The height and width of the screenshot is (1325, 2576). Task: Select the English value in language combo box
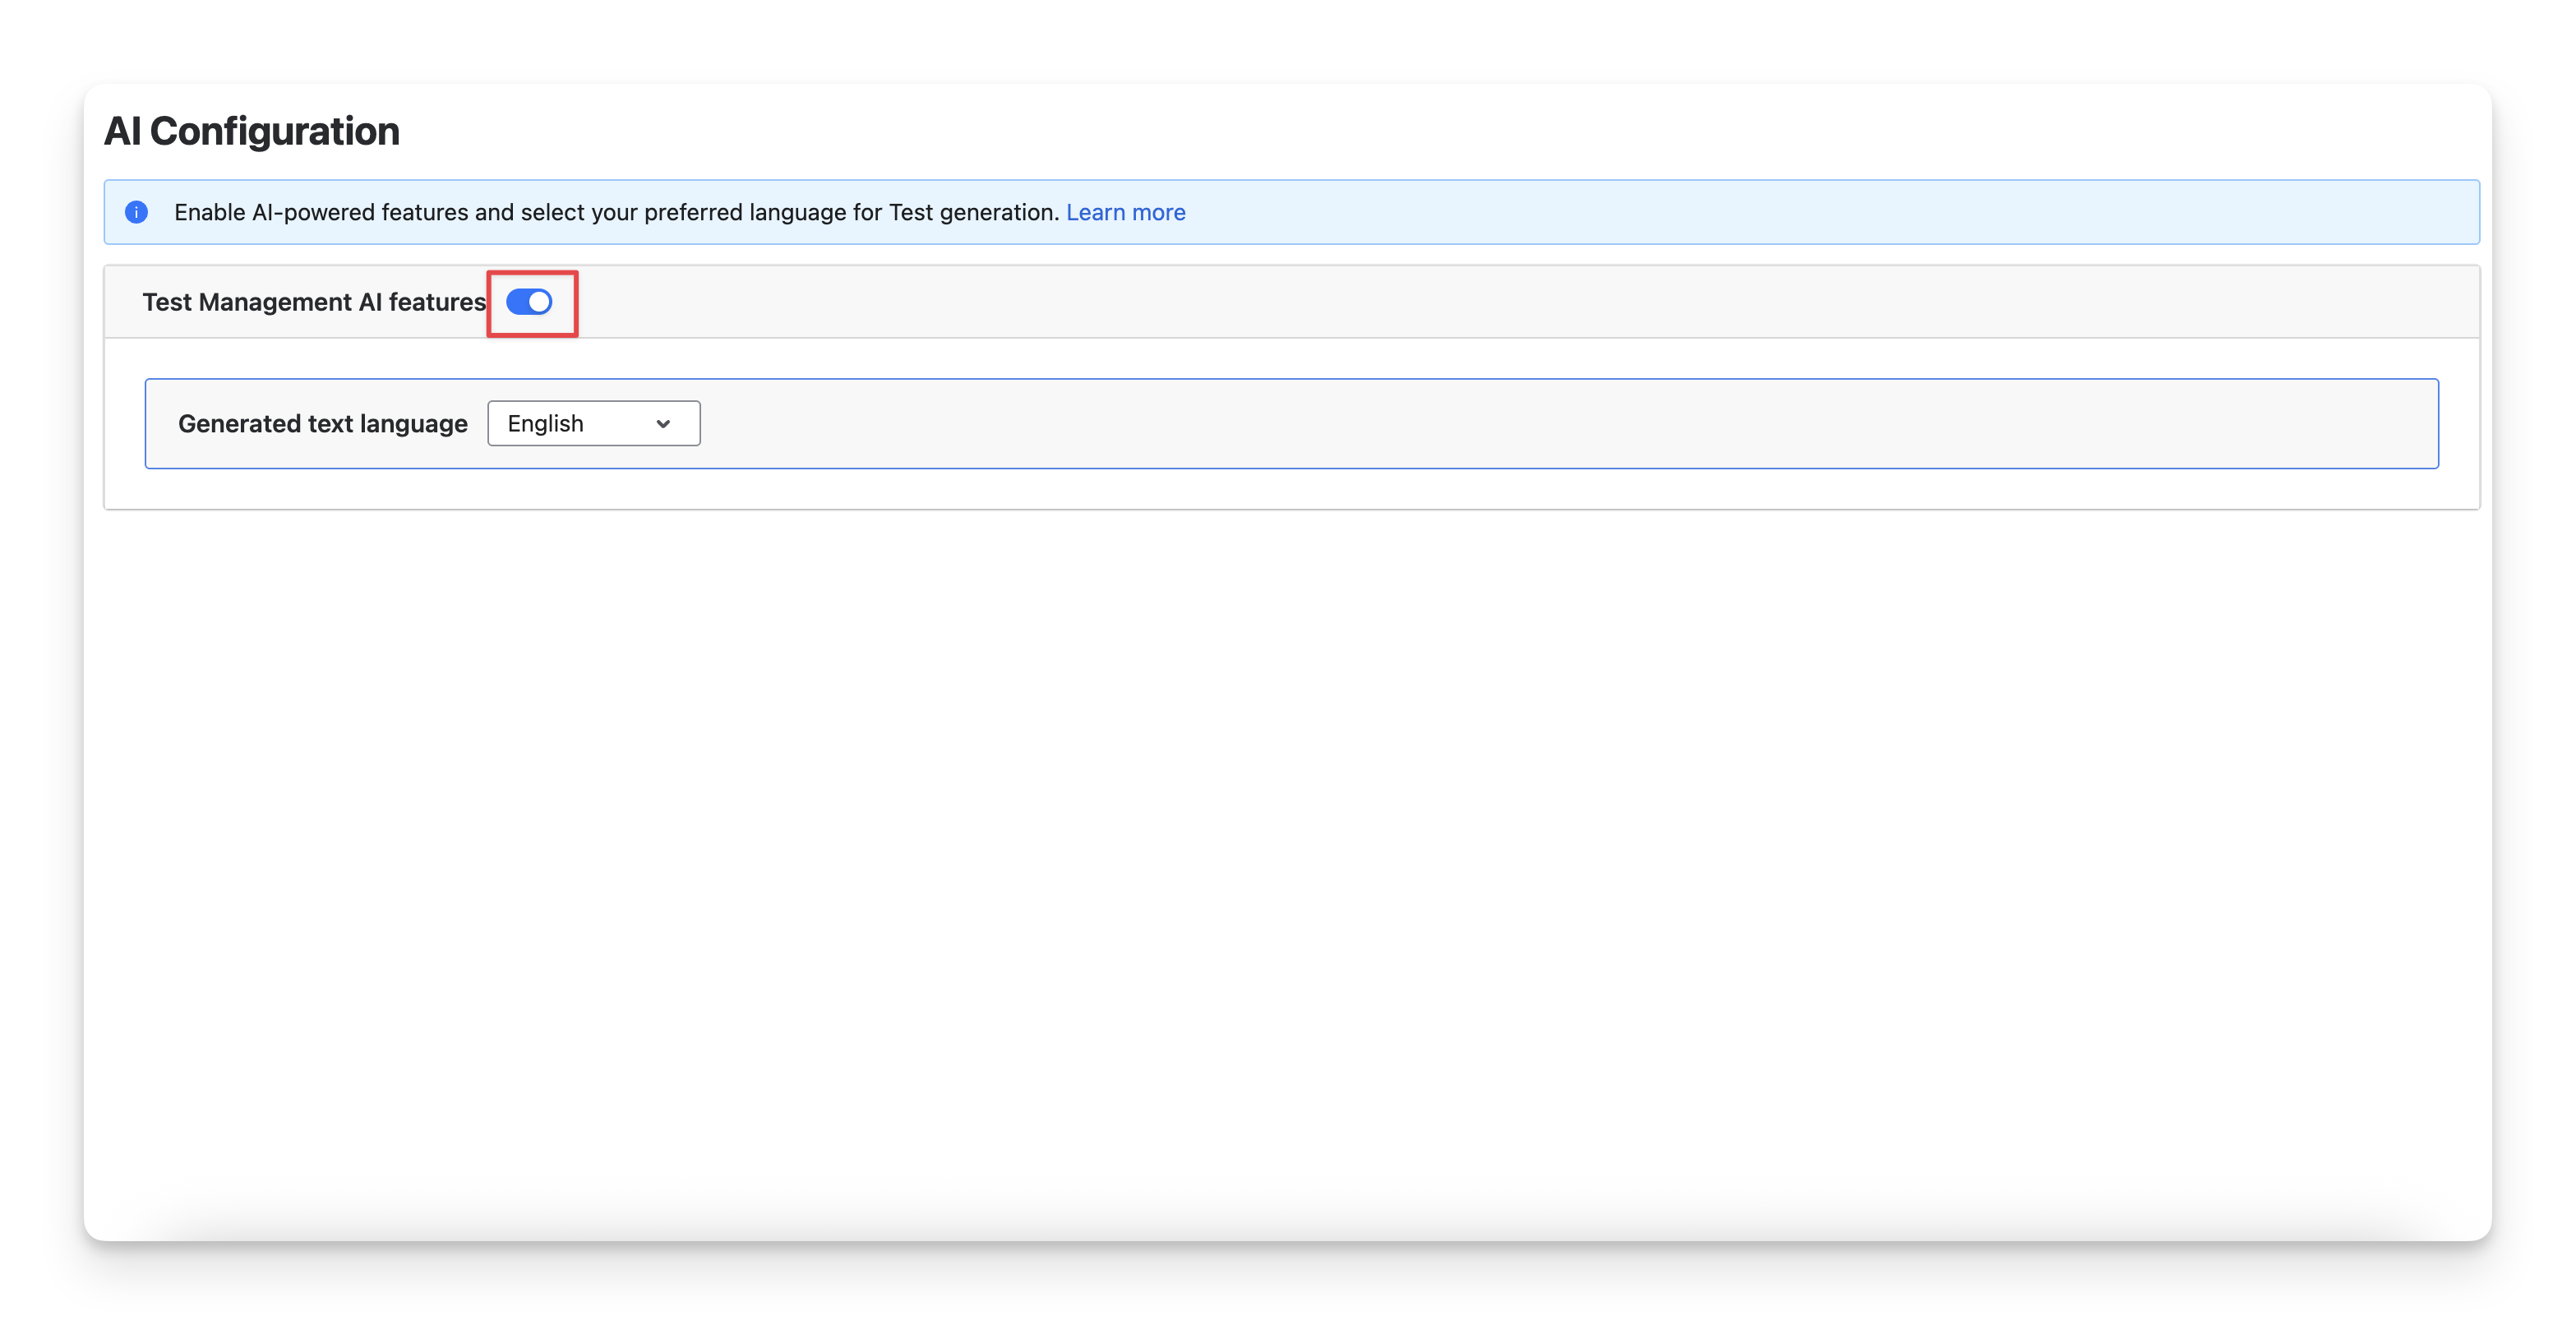545,423
